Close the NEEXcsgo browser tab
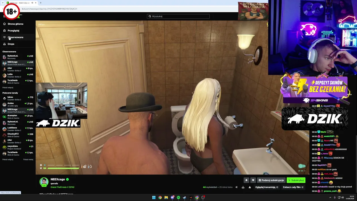 35,3
